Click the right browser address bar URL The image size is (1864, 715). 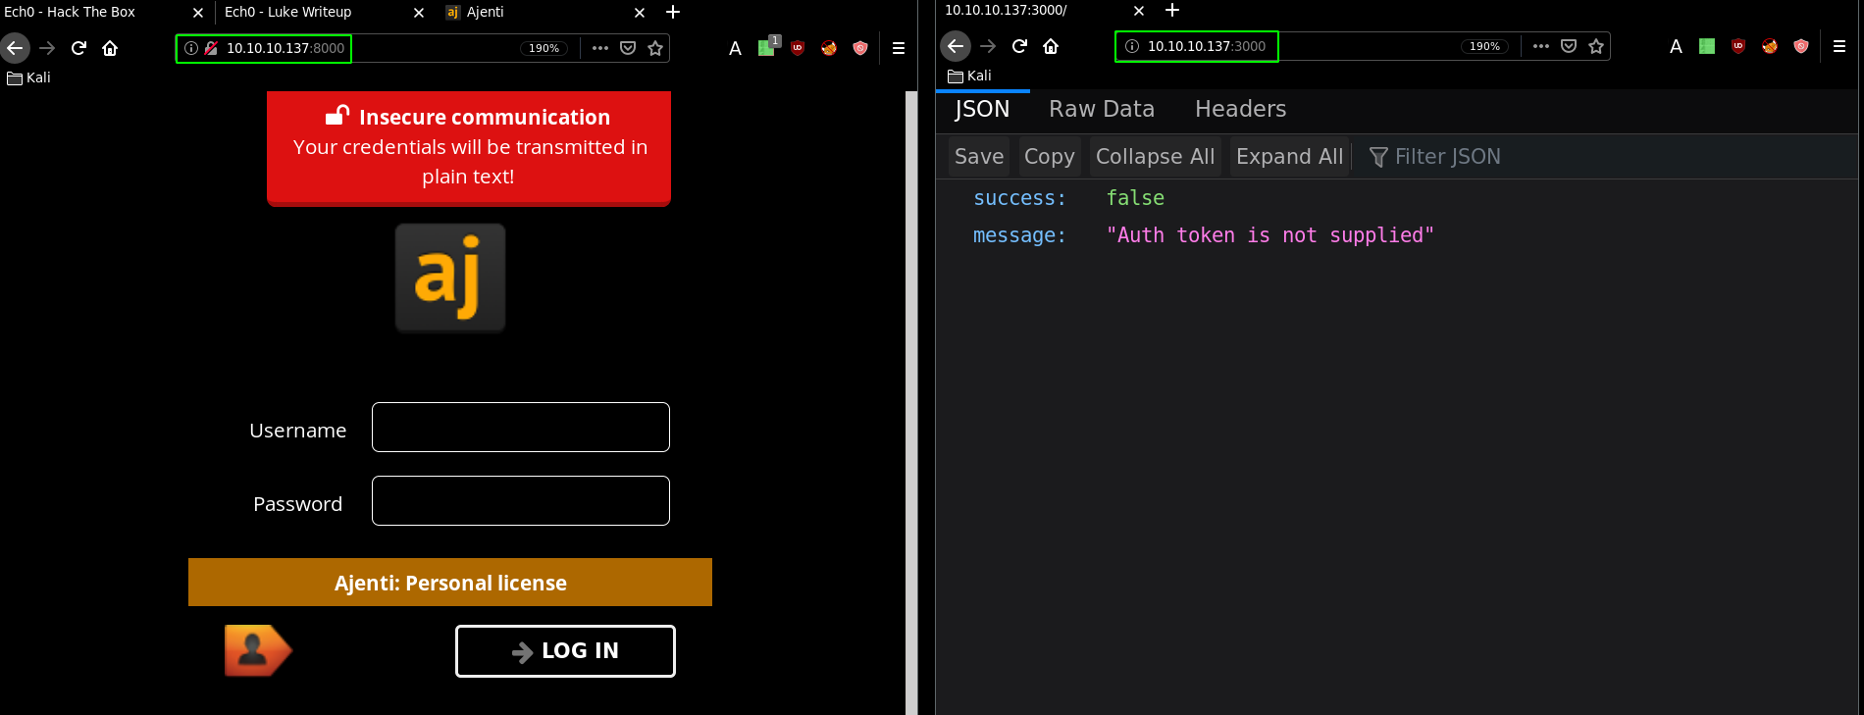(1207, 46)
